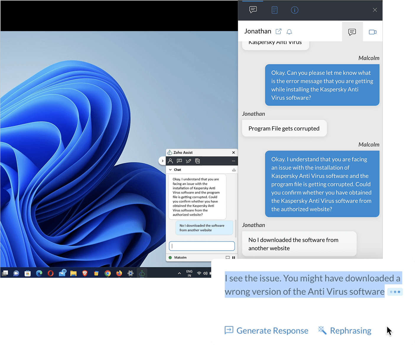Open Microsoft Store from the taskbar
Screen dimensions: 415x345
click(x=28, y=274)
